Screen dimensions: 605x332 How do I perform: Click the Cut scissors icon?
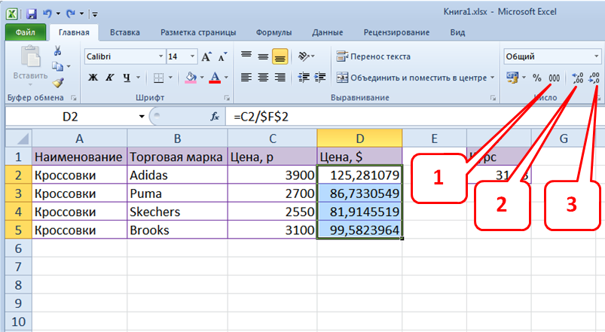[x=57, y=51]
